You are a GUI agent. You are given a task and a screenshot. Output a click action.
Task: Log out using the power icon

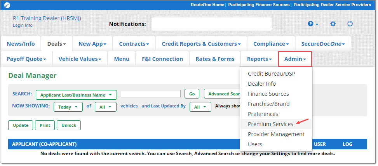(350, 24)
